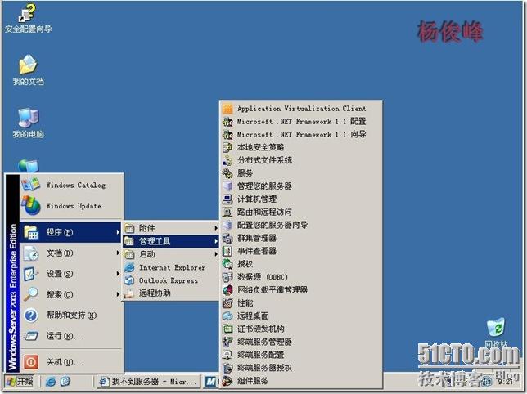This screenshot has width=527, height=394.
Task: Open 终端服务器授权 icon
Action: 227,368
